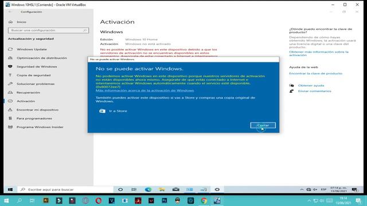Screen dimensions: 367x206
Task: Focus the Buscar una configuración search box
Action: pyautogui.click(x=48, y=30)
